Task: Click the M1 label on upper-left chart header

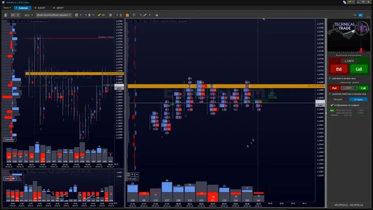Action: [x=13, y=21]
